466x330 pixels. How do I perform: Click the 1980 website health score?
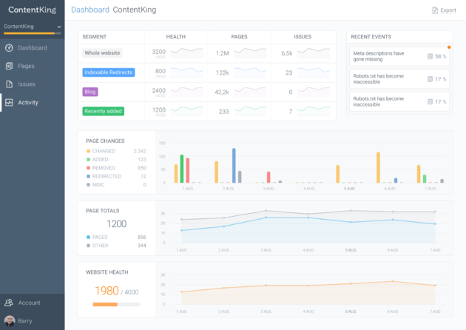point(107,291)
